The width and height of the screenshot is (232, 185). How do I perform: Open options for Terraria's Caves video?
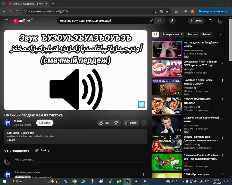click(x=222, y=81)
